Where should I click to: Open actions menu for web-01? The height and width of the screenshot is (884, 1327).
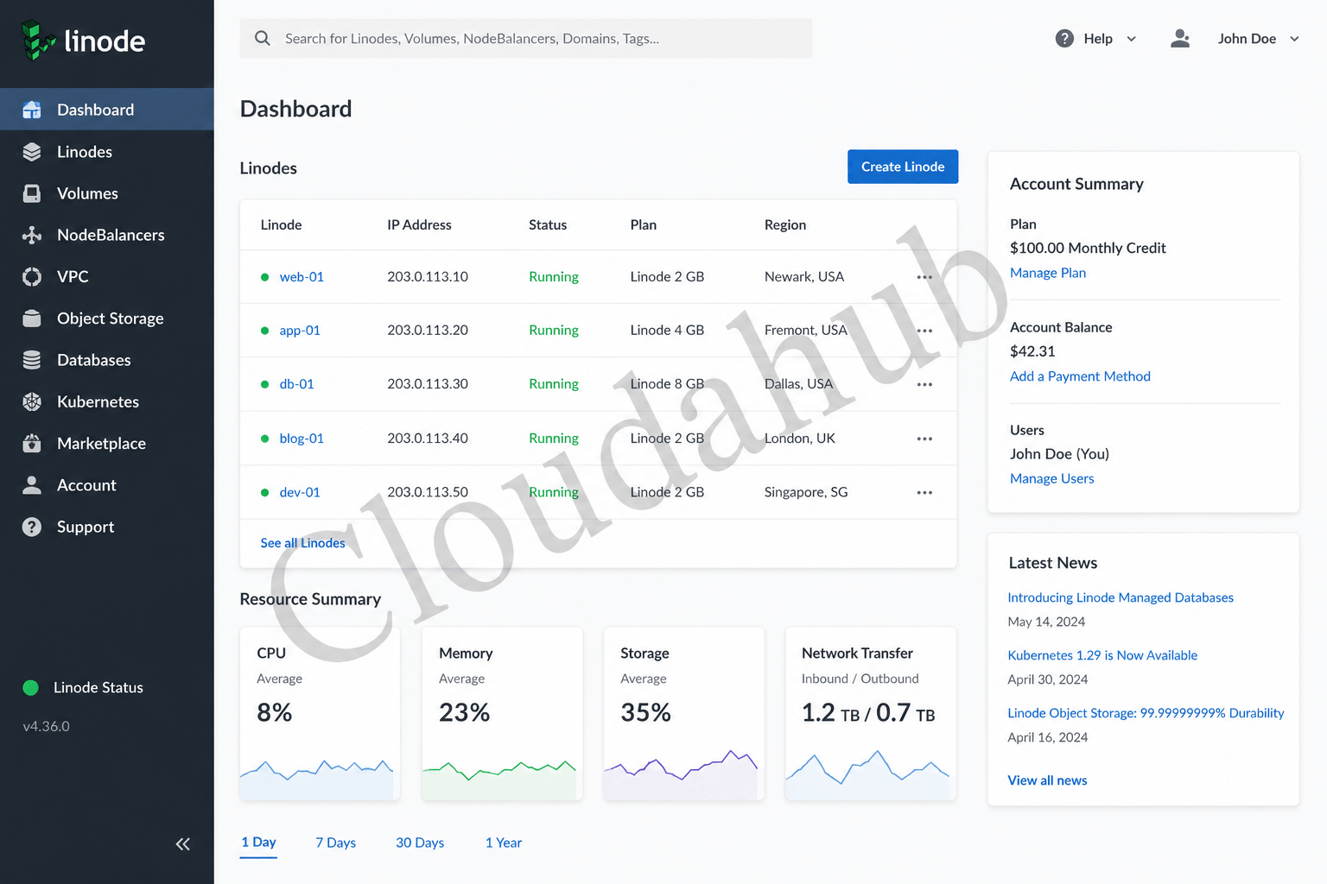point(924,277)
